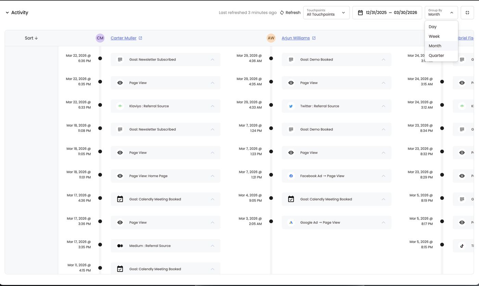
Task: Click the Medium logo on the referral source row
Action: (x=120, y=246)
